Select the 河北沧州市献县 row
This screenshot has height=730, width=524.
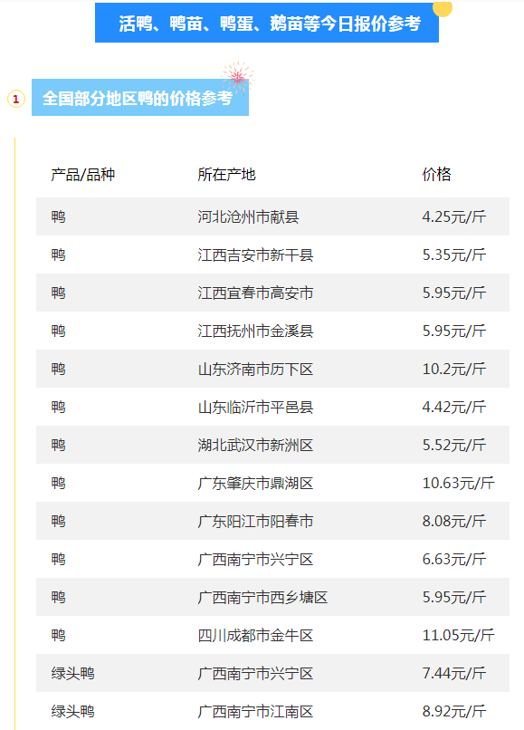[x=272, y=216]
